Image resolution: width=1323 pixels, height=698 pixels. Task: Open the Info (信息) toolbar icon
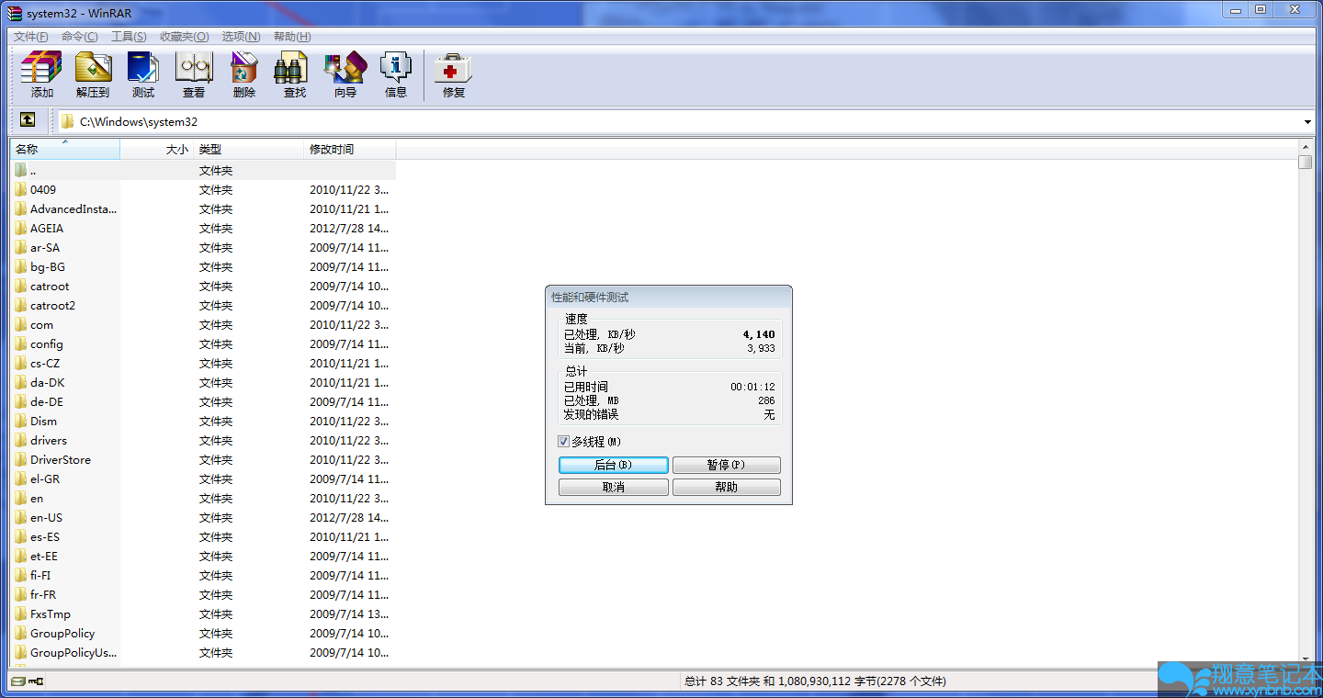396,74
